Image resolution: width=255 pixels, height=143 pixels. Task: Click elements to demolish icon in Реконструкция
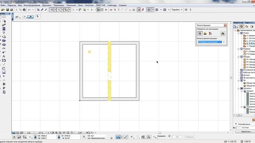pyautogui.click(x=205, y=33)
